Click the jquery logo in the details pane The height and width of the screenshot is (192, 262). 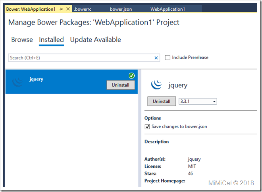[156, 84]
